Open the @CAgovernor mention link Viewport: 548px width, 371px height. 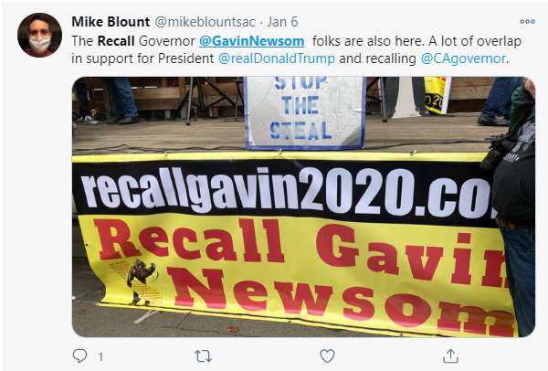point(463,58)
